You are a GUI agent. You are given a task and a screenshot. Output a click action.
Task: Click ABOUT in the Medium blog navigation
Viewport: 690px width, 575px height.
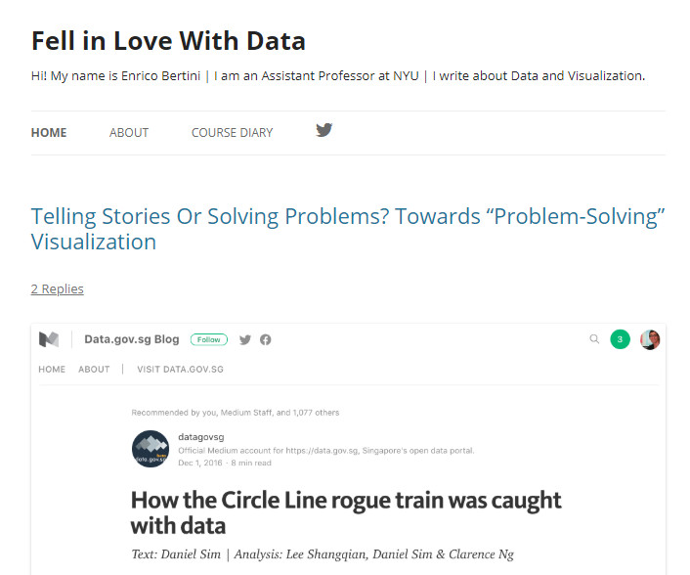pyautogui.click(x=94, y=370)
